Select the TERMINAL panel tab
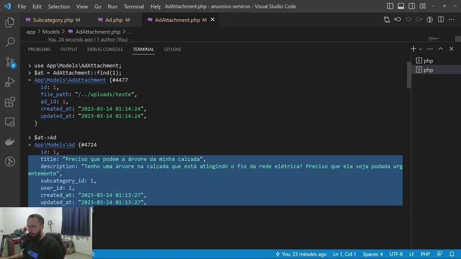Viewport: 461px width, 259px height. click(143, 49)
